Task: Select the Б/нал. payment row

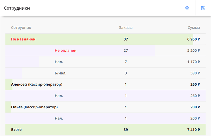Action: 60,73
